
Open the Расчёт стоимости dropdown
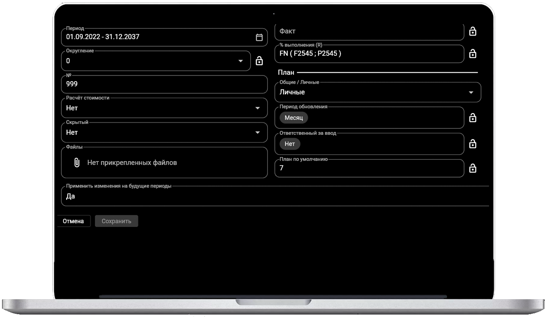(x=258, y=108)
